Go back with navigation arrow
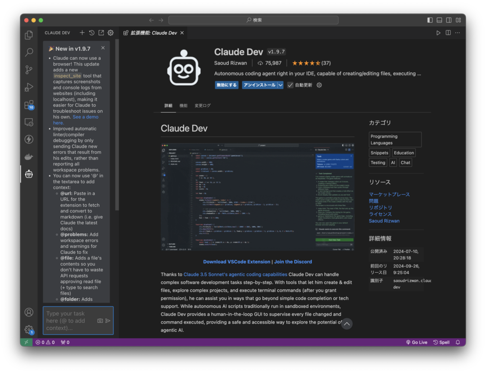Image resolution: width=486 pixels, height=373 pixels. (x=151, y=20)
